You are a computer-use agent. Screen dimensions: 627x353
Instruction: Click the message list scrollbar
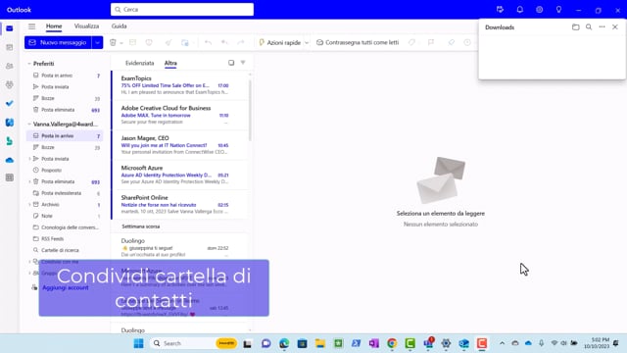[251, 110]
